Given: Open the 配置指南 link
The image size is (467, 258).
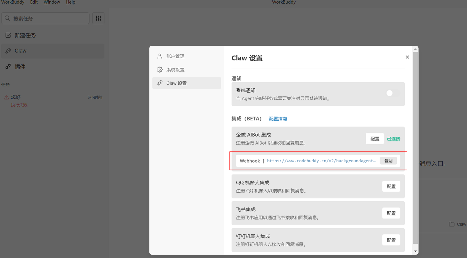Looking at the screenshot, I should pos(278,119).
